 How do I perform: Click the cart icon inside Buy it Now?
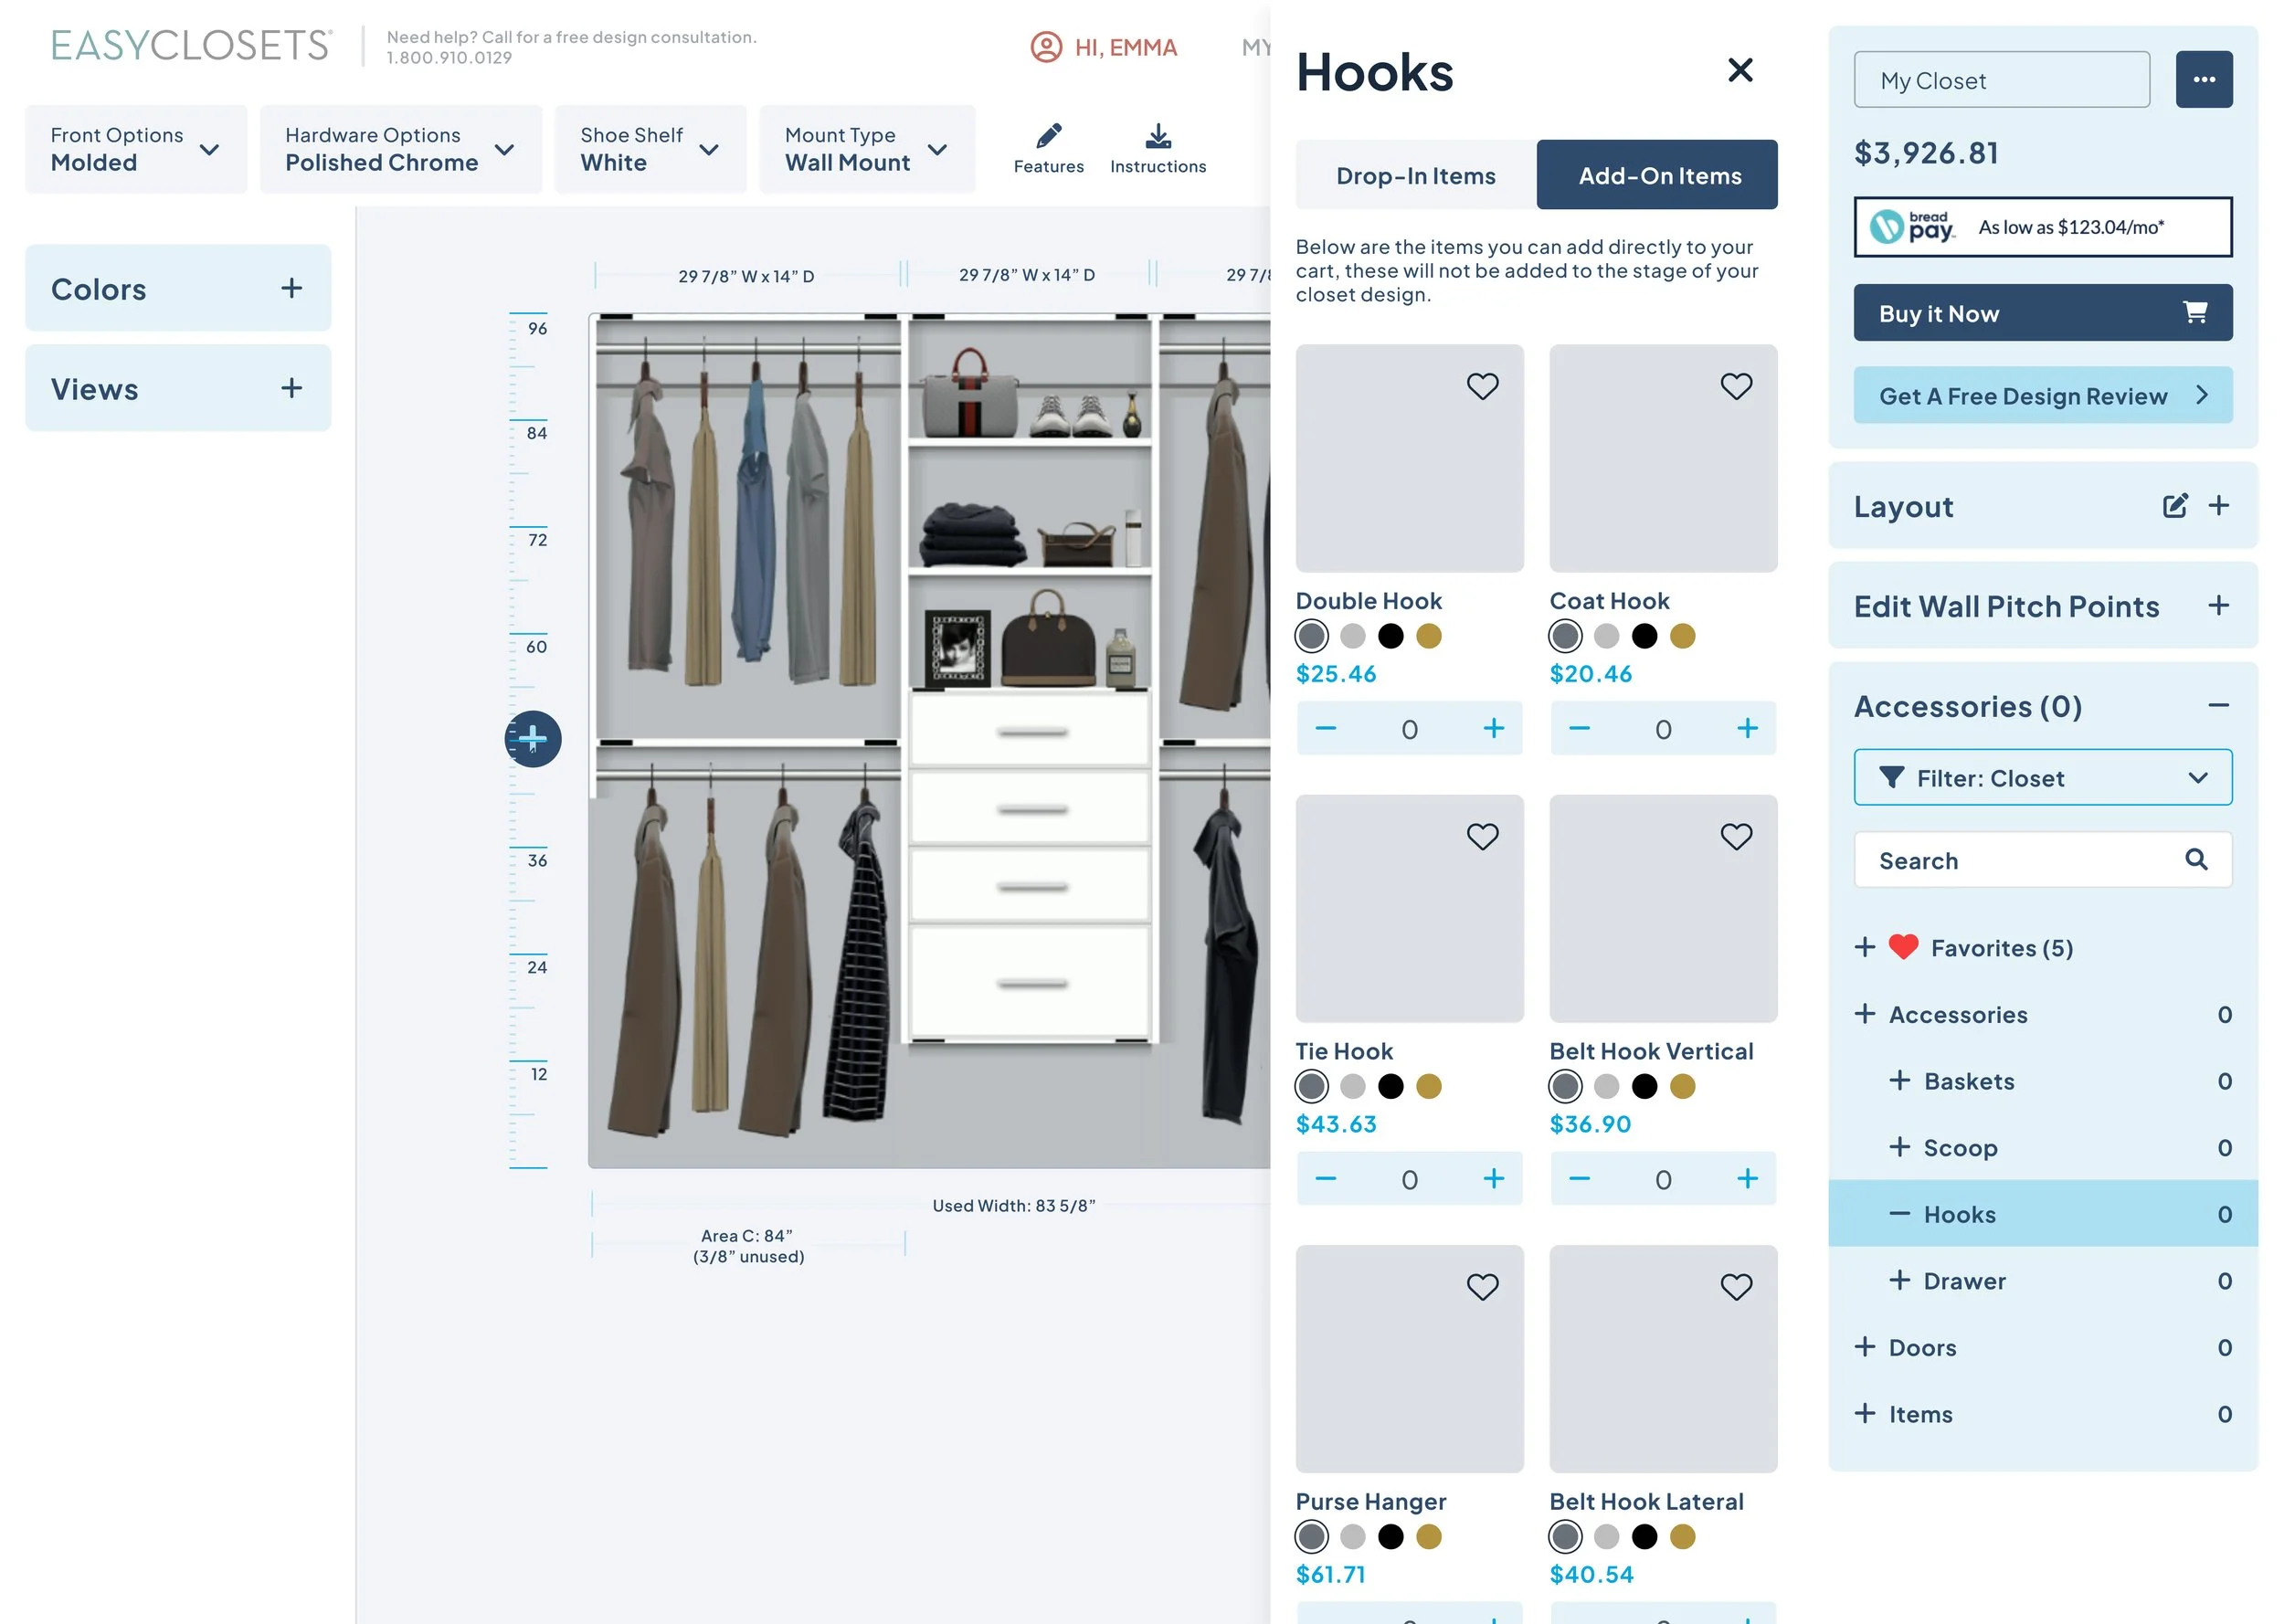(x=2194, y=312)
